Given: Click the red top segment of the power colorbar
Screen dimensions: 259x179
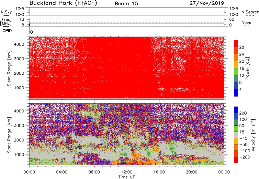Looking at the screenshot, I should 236,44.
